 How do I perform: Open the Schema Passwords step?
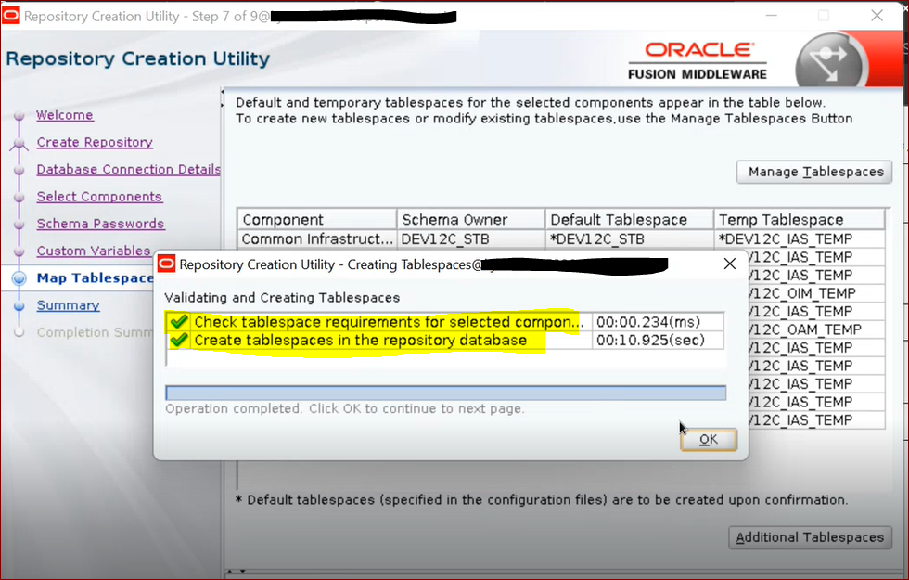point(100,224)
